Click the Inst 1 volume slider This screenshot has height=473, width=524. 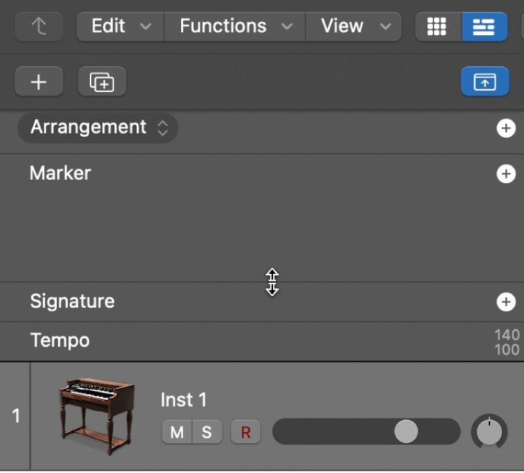pos(366,432)
